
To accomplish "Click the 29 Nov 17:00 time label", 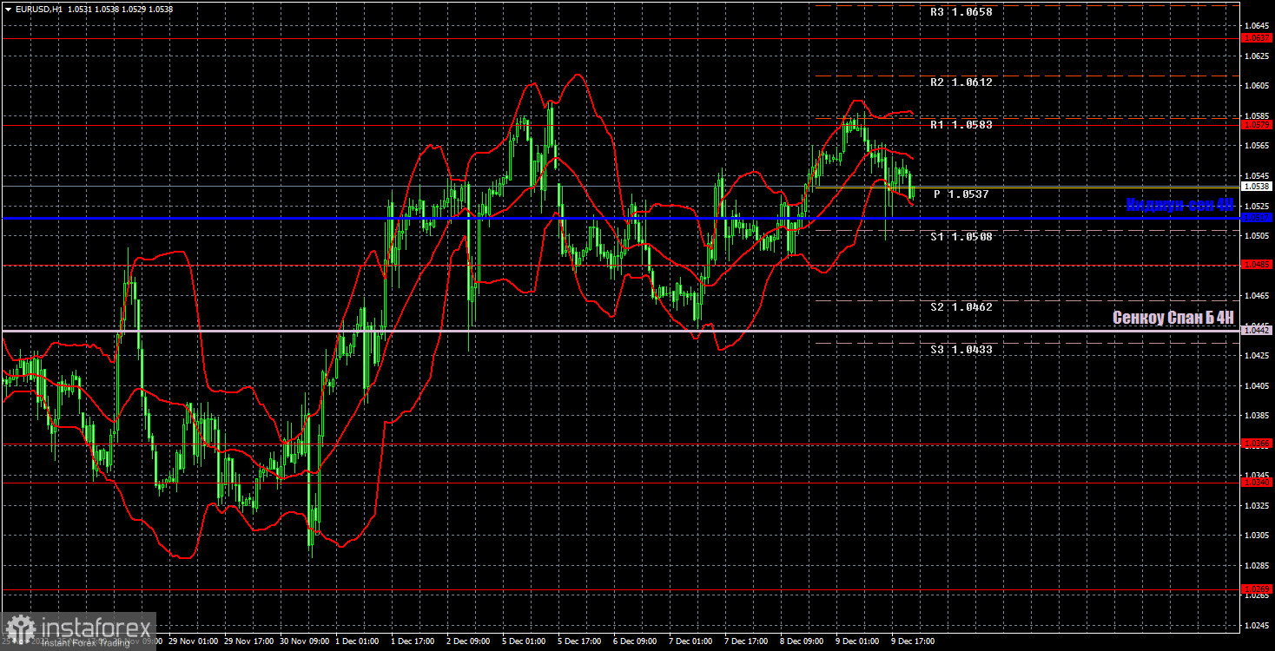I will (248, 641).
